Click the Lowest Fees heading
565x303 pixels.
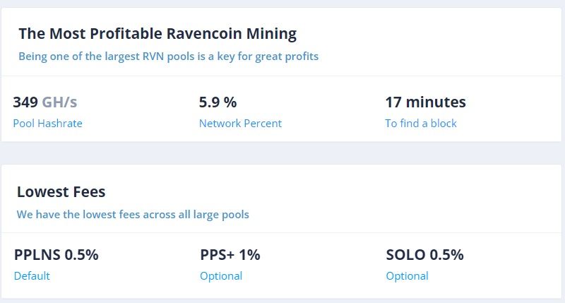pos(61,191)
